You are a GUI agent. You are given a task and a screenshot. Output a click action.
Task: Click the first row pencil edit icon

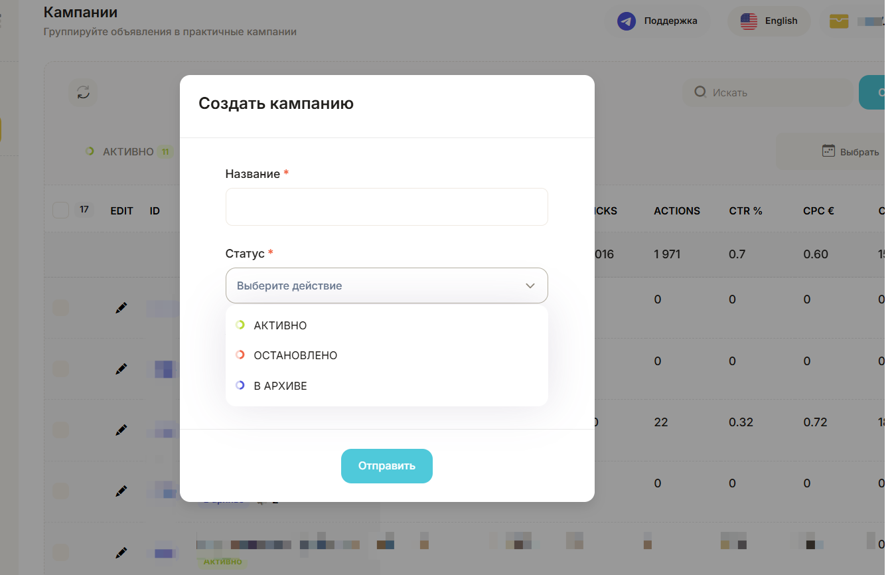(x=121, y=308)
